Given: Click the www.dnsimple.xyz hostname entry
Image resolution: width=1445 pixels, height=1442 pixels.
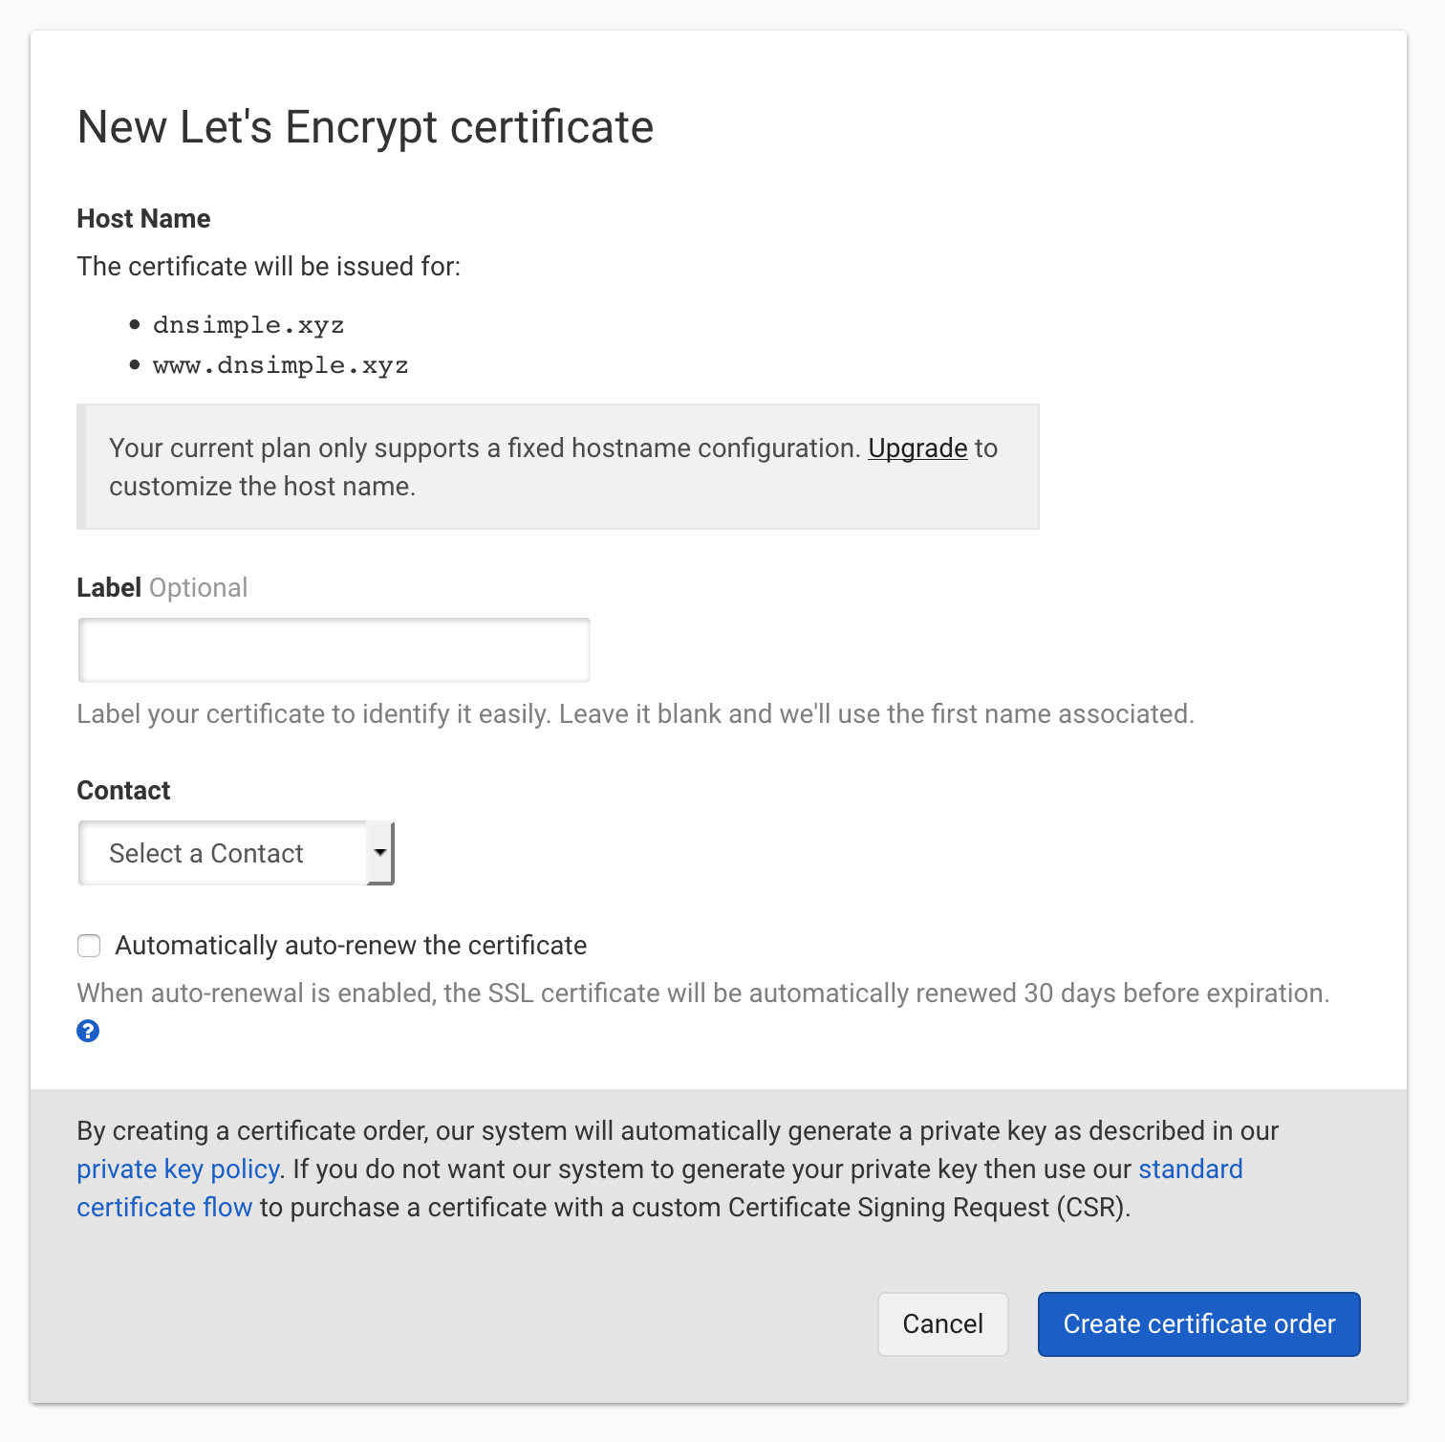Looking at the screenshot, I should coord(281,365).
